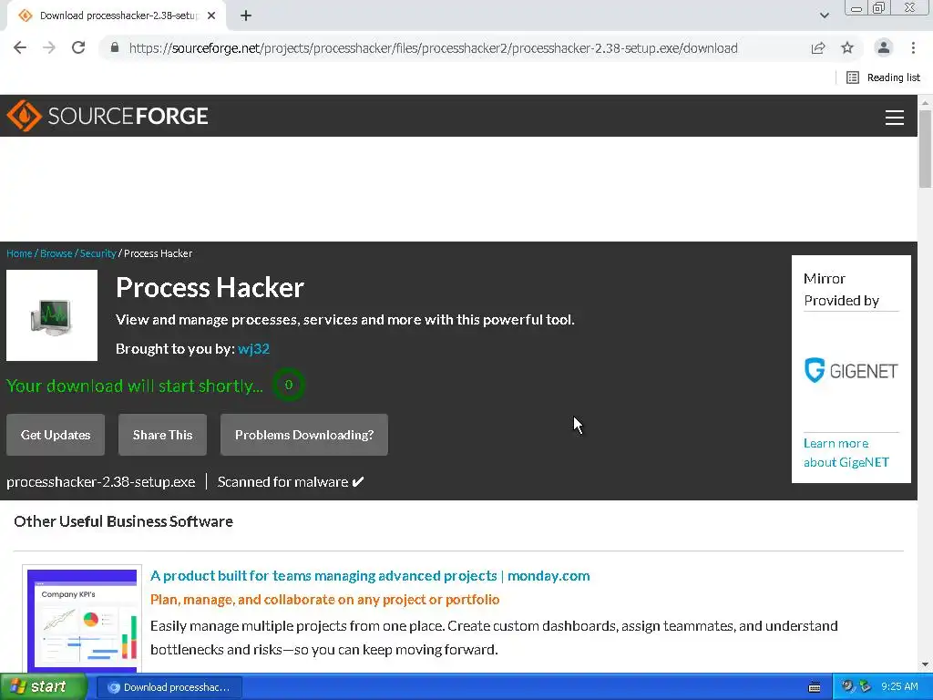Screen dimensions: 933x700
Task: Open the wj32 author profile link
Action: click(x=253, y=349)
